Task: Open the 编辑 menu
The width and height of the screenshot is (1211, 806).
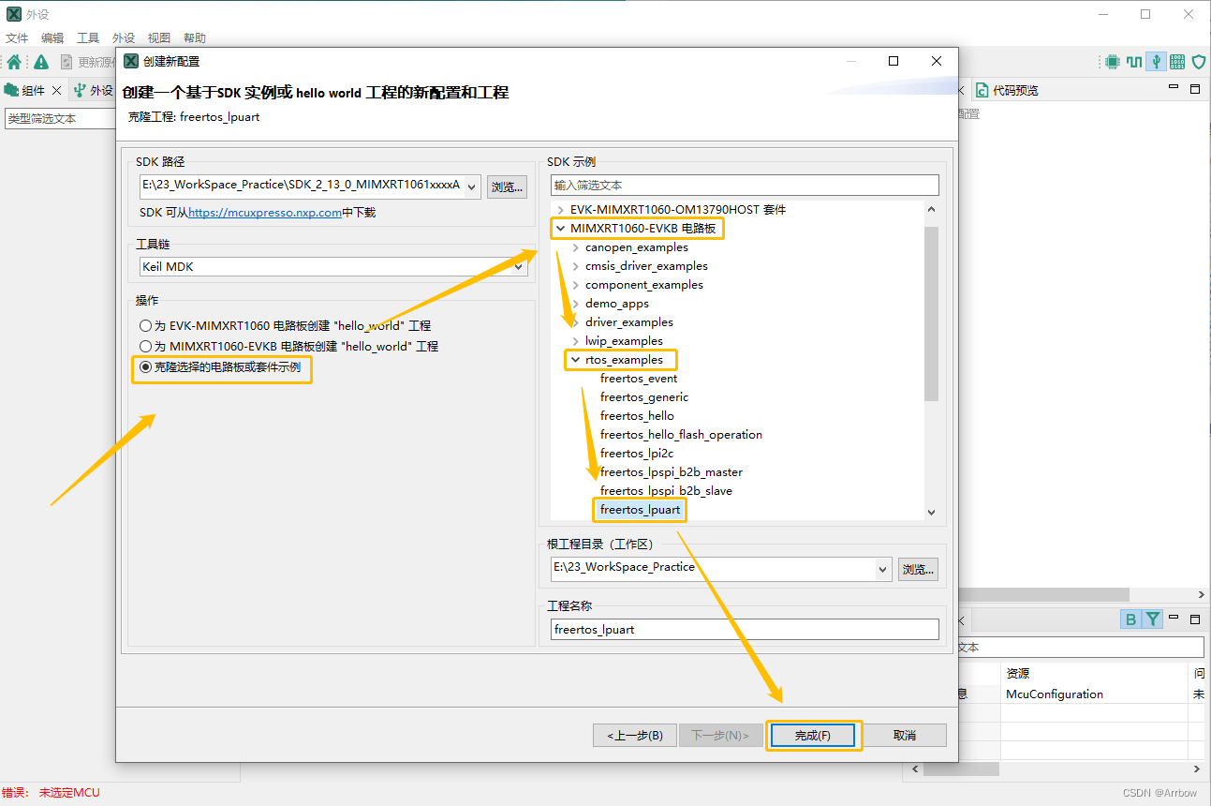Action: coord(52,38)
